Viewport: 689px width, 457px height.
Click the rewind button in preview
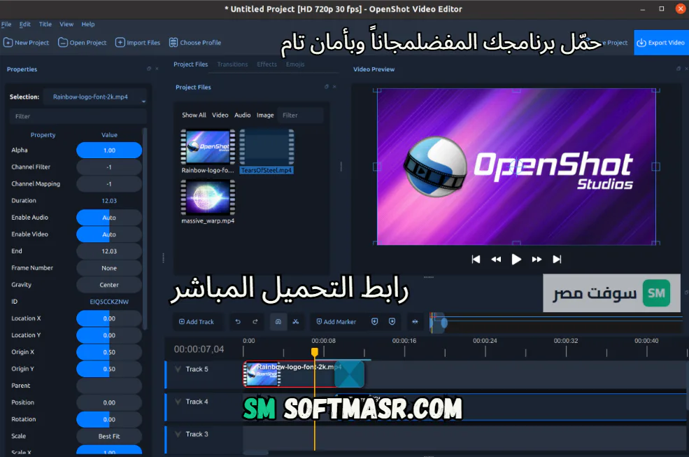coord(496,260)
